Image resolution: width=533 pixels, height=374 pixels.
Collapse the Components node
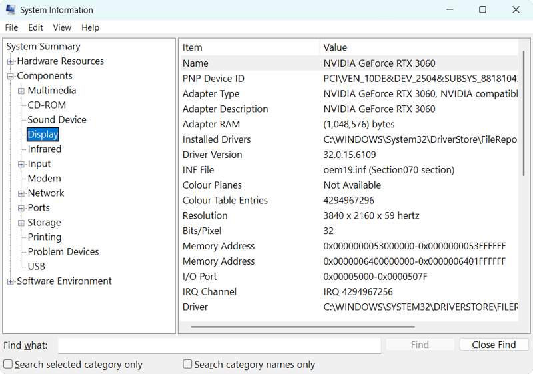click(x=11, y=76)
